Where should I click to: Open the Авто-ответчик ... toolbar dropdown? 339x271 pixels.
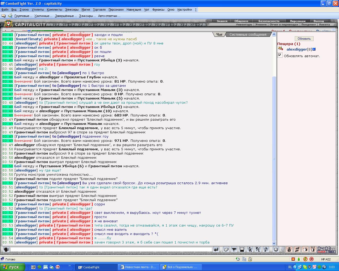109,16
